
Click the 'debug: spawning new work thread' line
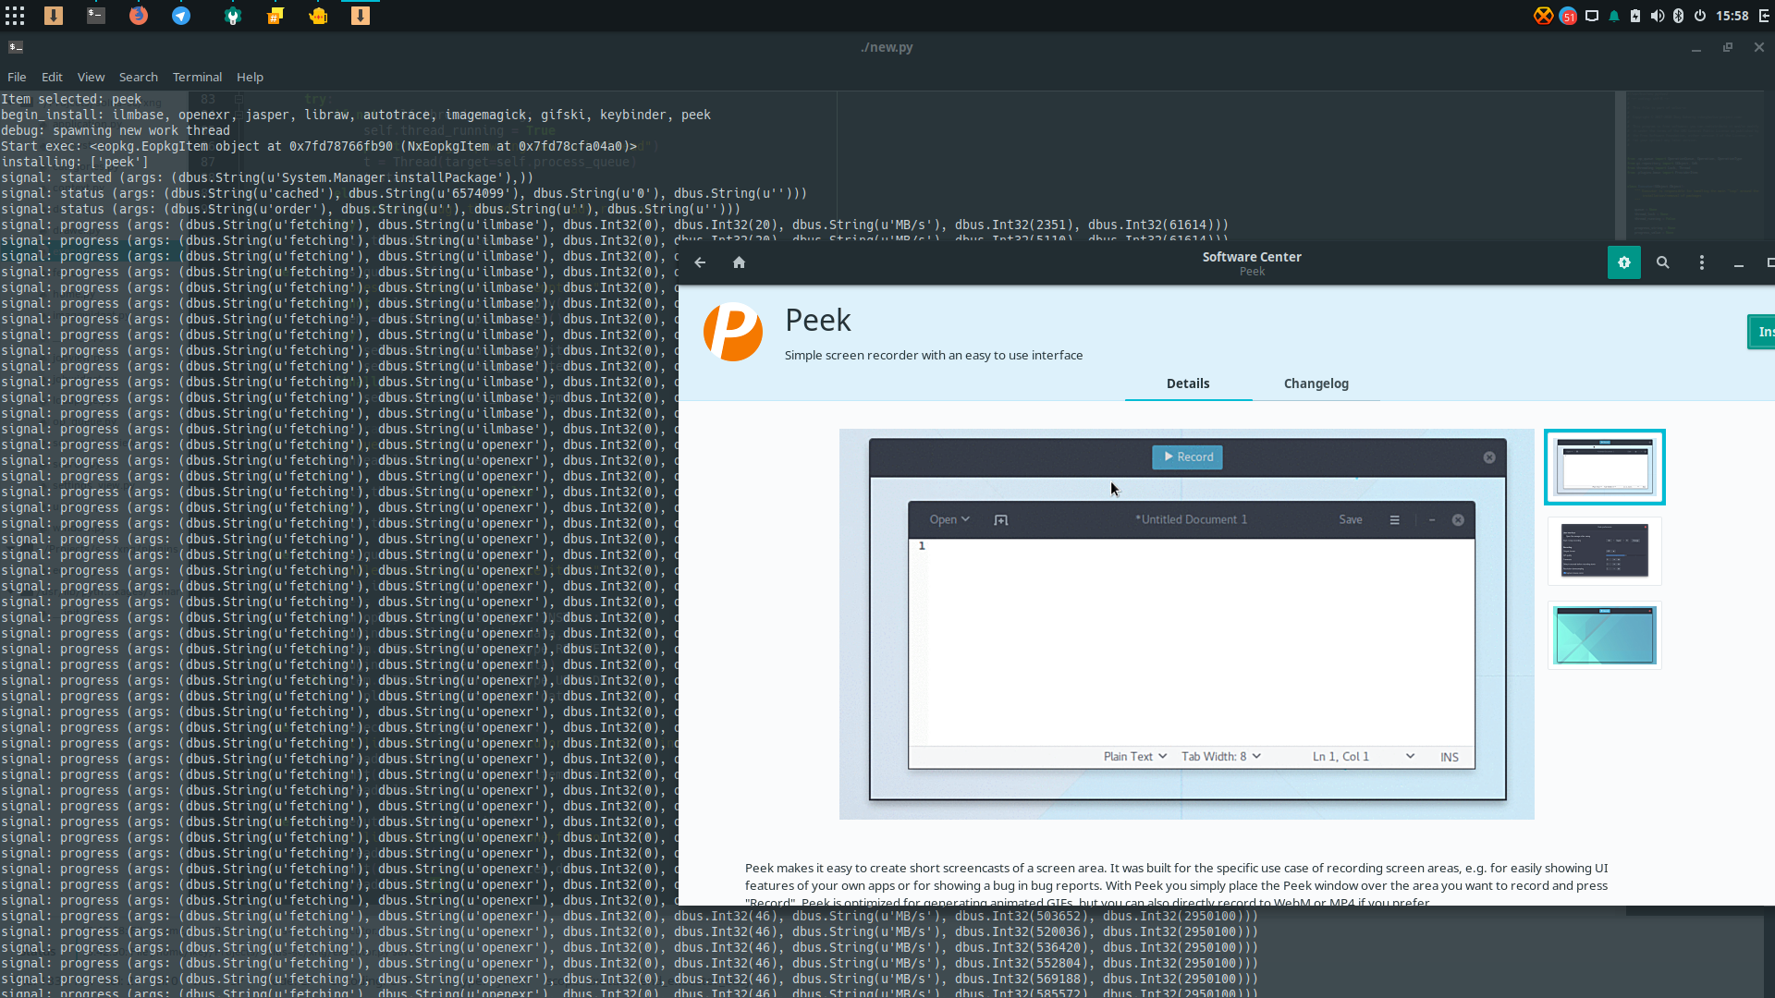click(x=116, y=130)
